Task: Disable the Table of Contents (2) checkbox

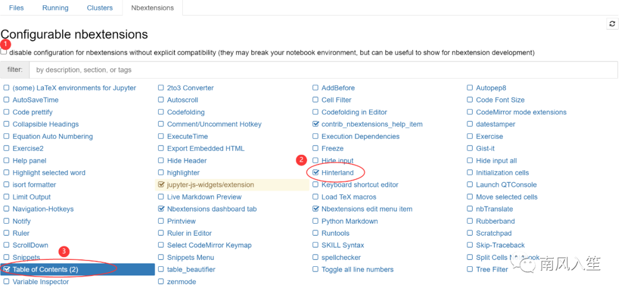Action: click(x=6, y=269)
